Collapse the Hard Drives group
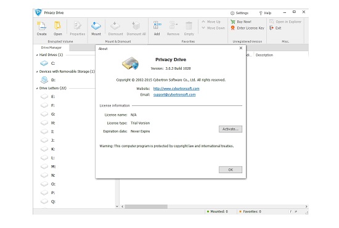Image resolution: width=339 pixels, height=228 pixels. pos(37,55)
